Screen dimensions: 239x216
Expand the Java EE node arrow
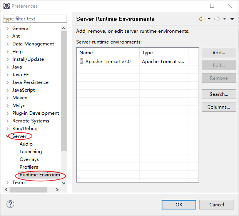(x=7, y=75)
